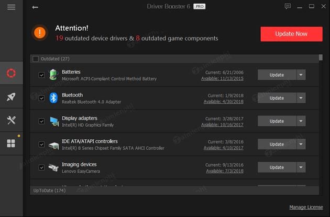
Task: Uncheck the Display adapters driver checkbox
Action: pos(41,121)
